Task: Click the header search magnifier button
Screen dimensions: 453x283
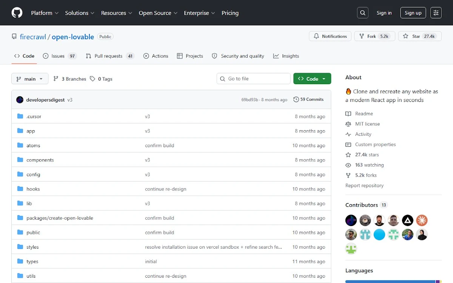Action: 363,13
